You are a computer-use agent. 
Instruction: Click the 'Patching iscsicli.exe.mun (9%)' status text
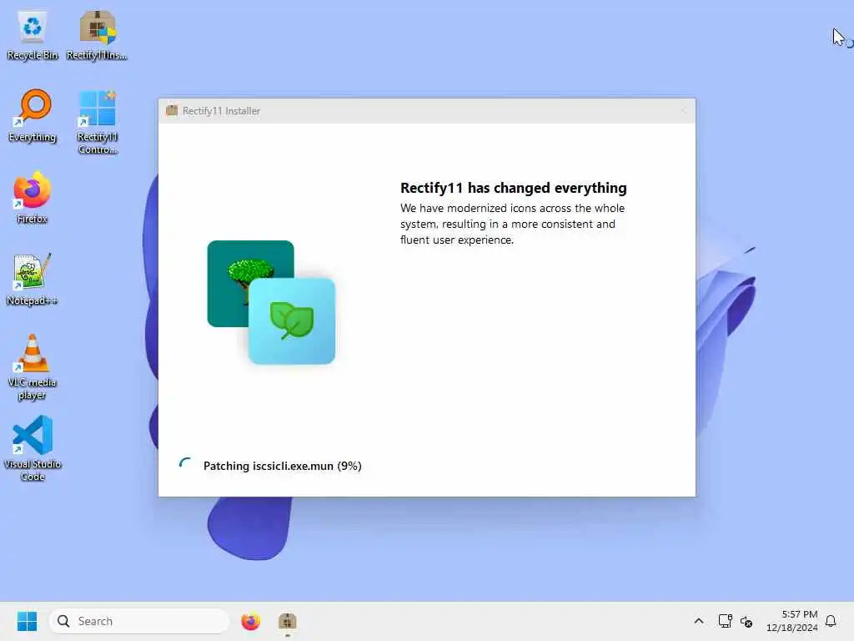coord(282,466)
